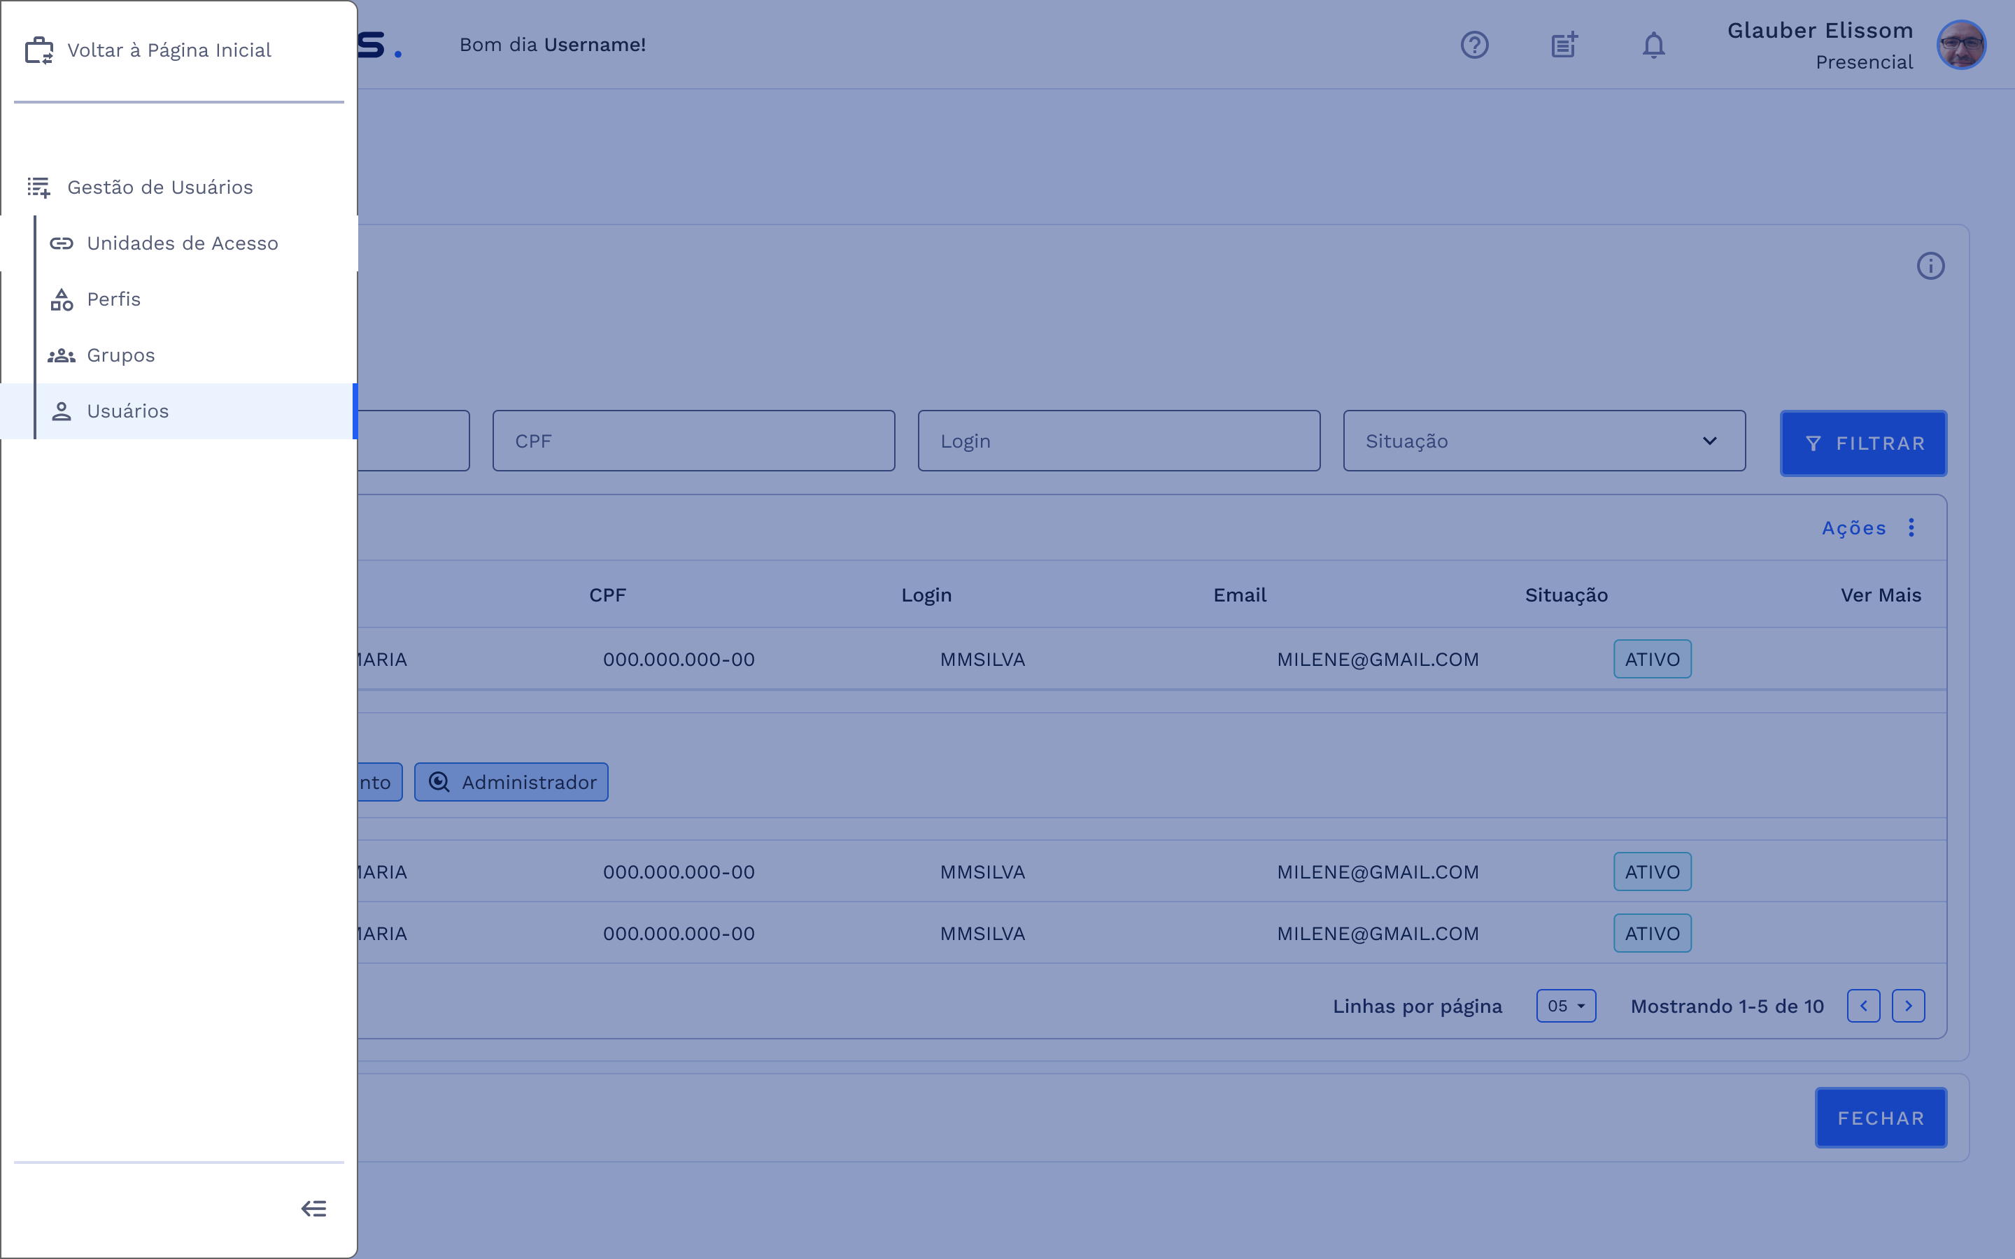Open the rows-per-page 05 dropdown

[1565, 1006]
